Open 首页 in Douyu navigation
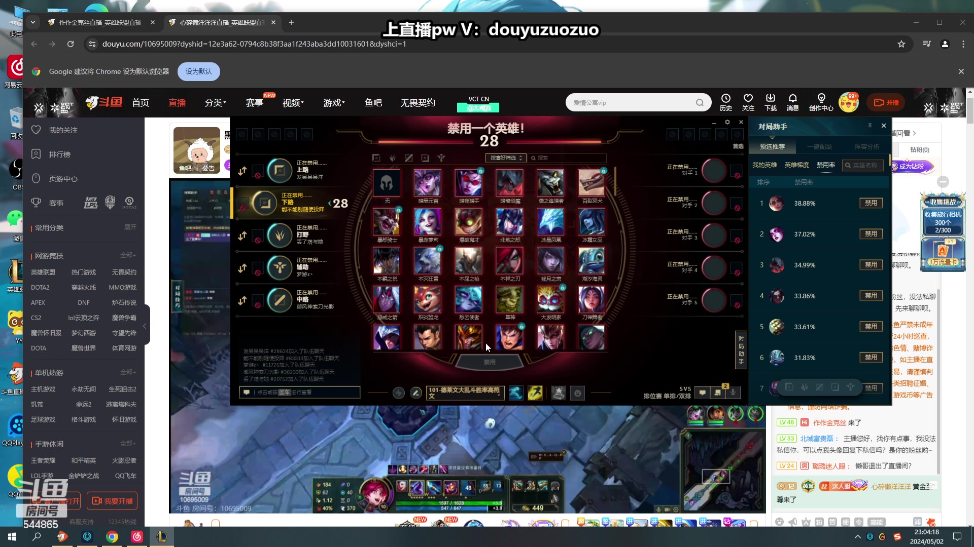Screen dimensions: 974x547 [141, 103]
